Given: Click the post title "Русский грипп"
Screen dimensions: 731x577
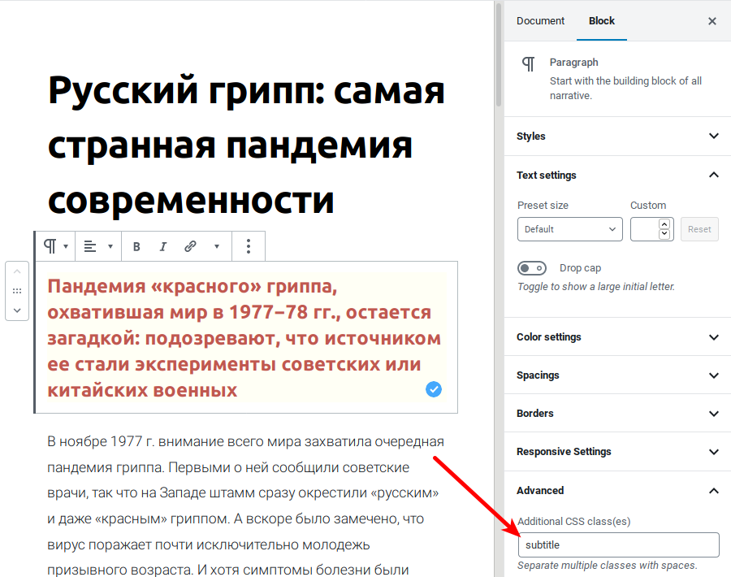Looking at the screenshot, I should click(x=246, y=145).
